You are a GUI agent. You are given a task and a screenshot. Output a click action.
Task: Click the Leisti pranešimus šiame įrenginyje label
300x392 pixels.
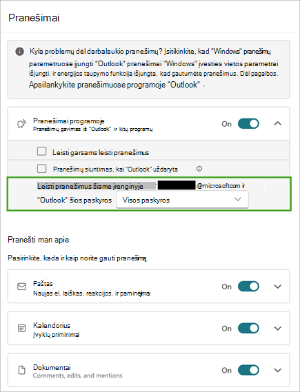(x=90, y=186)
